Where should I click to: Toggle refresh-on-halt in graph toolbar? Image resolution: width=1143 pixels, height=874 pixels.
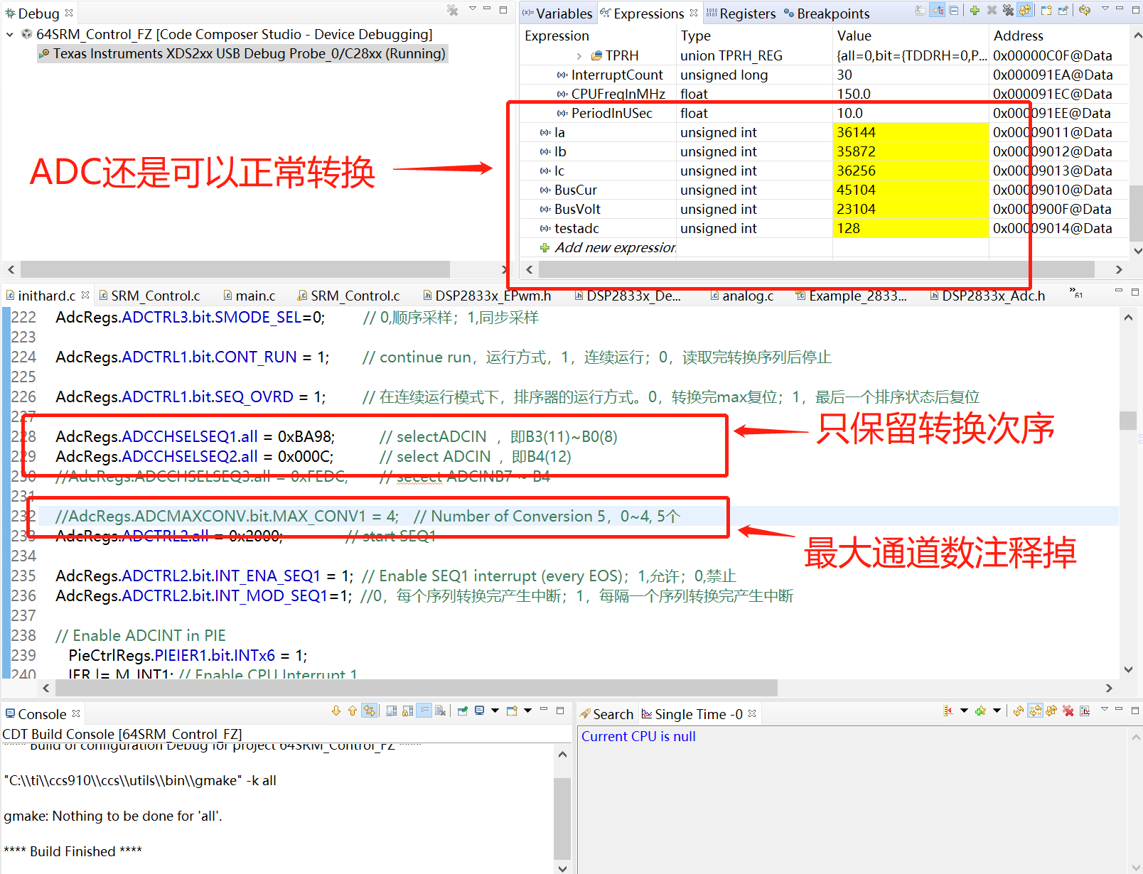[1035, 711]
